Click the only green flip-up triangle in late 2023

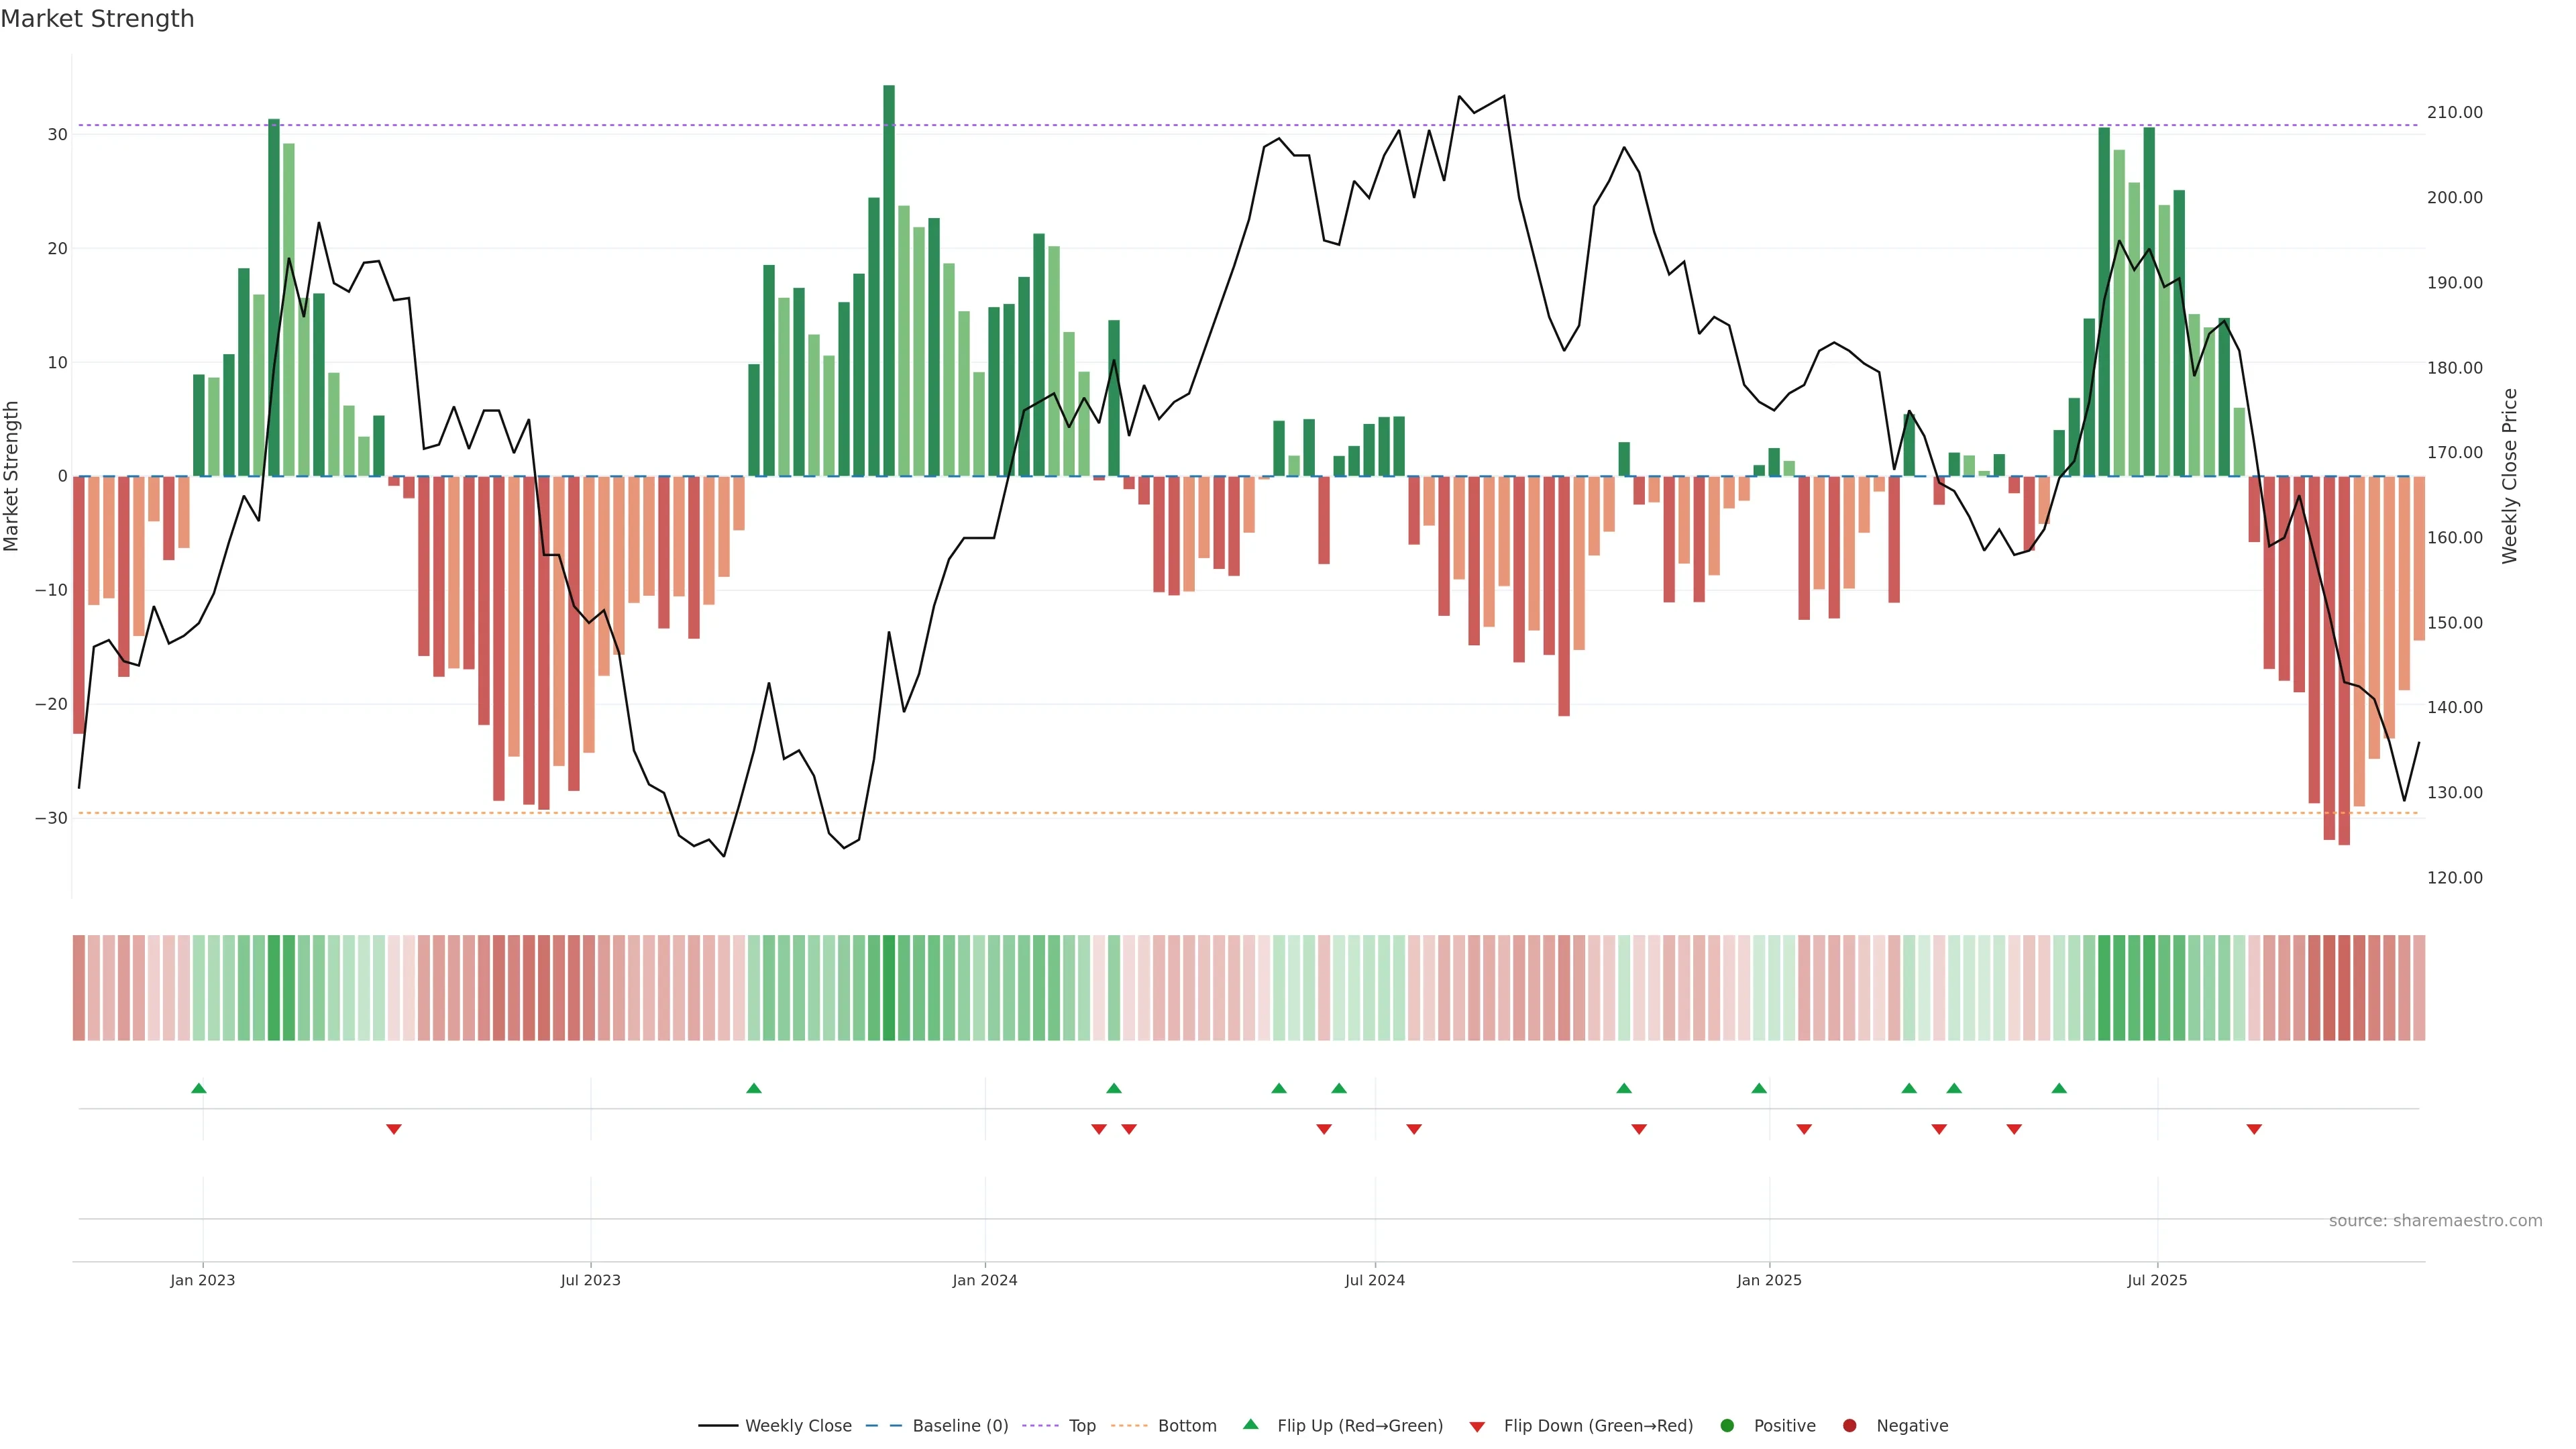[x=754, y=1088]
